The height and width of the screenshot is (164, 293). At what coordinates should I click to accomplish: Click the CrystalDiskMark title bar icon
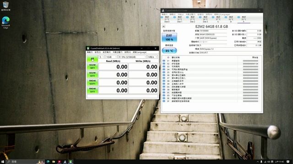click(88, 48)
